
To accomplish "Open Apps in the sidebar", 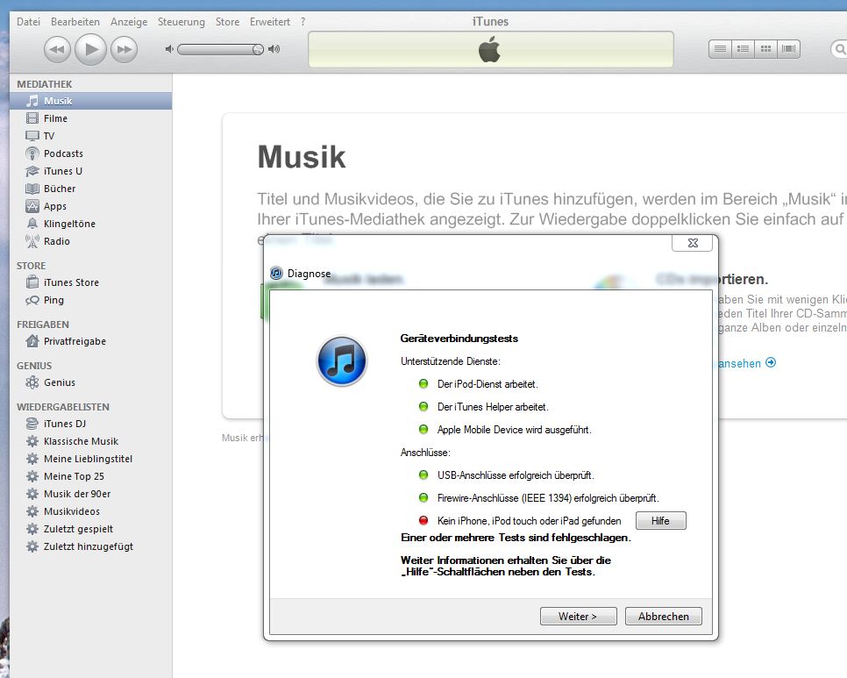I will [x=91, y=206].
